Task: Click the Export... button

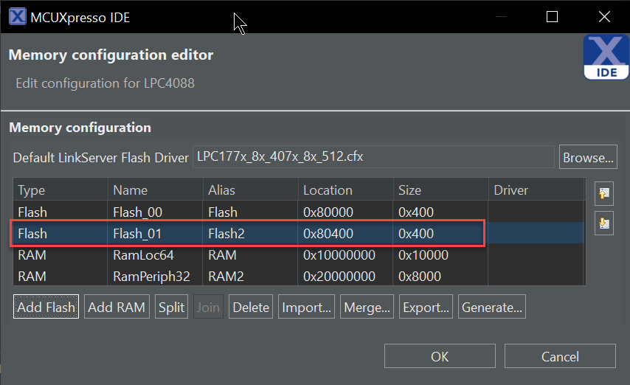Action: point(426,307)
